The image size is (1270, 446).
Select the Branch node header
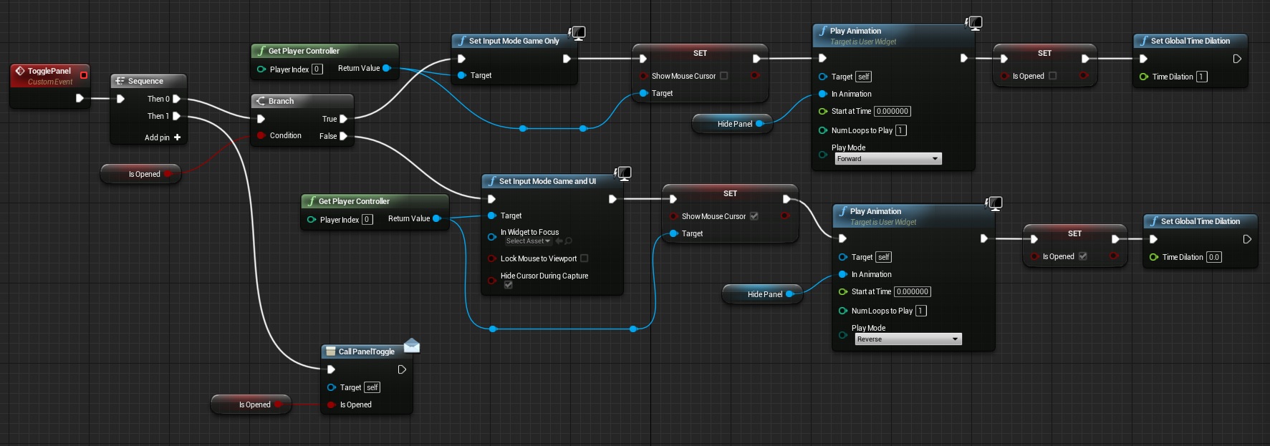click(x=302, y=101)
